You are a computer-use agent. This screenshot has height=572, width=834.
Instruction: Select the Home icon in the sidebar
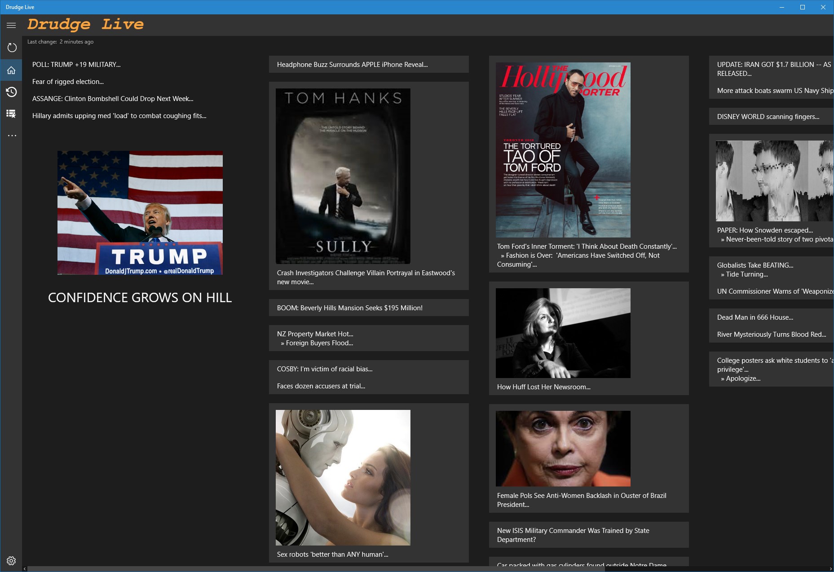click(x=12, y=70)
